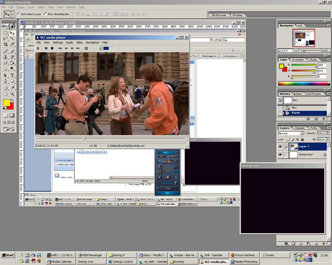The width and height of the screenshot is (332, 265).
Task: Open the Navigator panel flyout menu
Action: point(329,25)
